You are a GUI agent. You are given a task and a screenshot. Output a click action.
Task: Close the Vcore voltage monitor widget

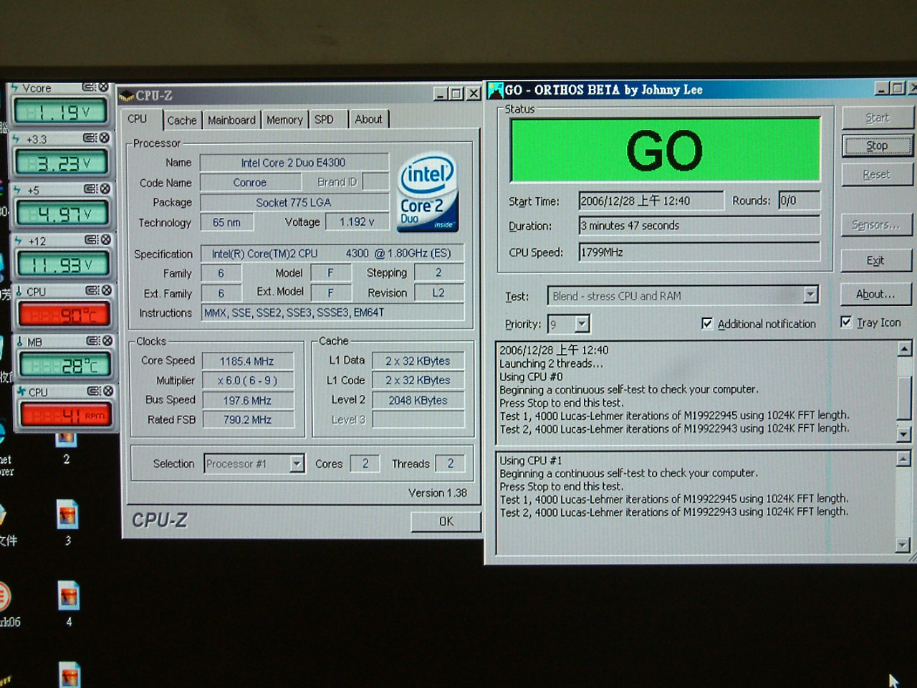(x=104, y=87)
